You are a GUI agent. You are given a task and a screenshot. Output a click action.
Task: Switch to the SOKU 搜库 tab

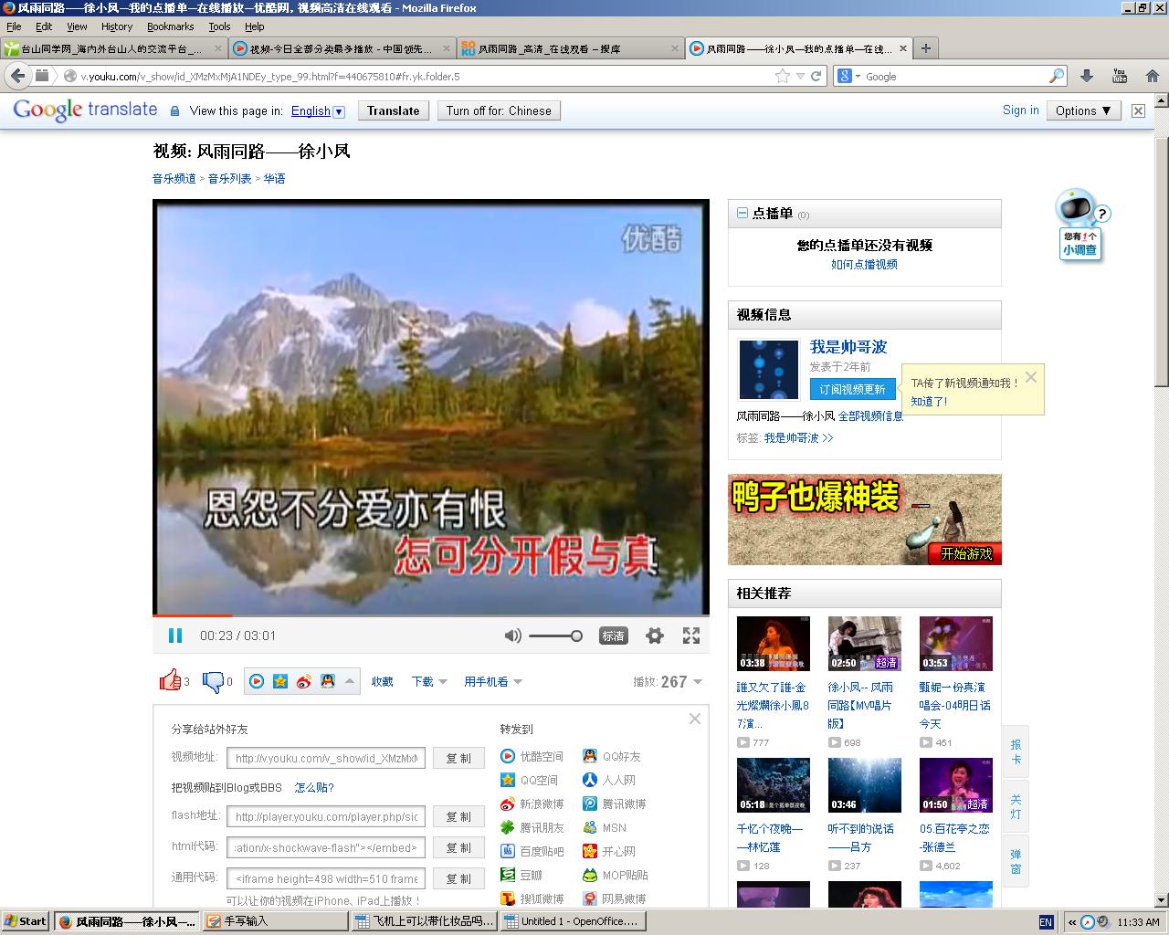(570, 48)
